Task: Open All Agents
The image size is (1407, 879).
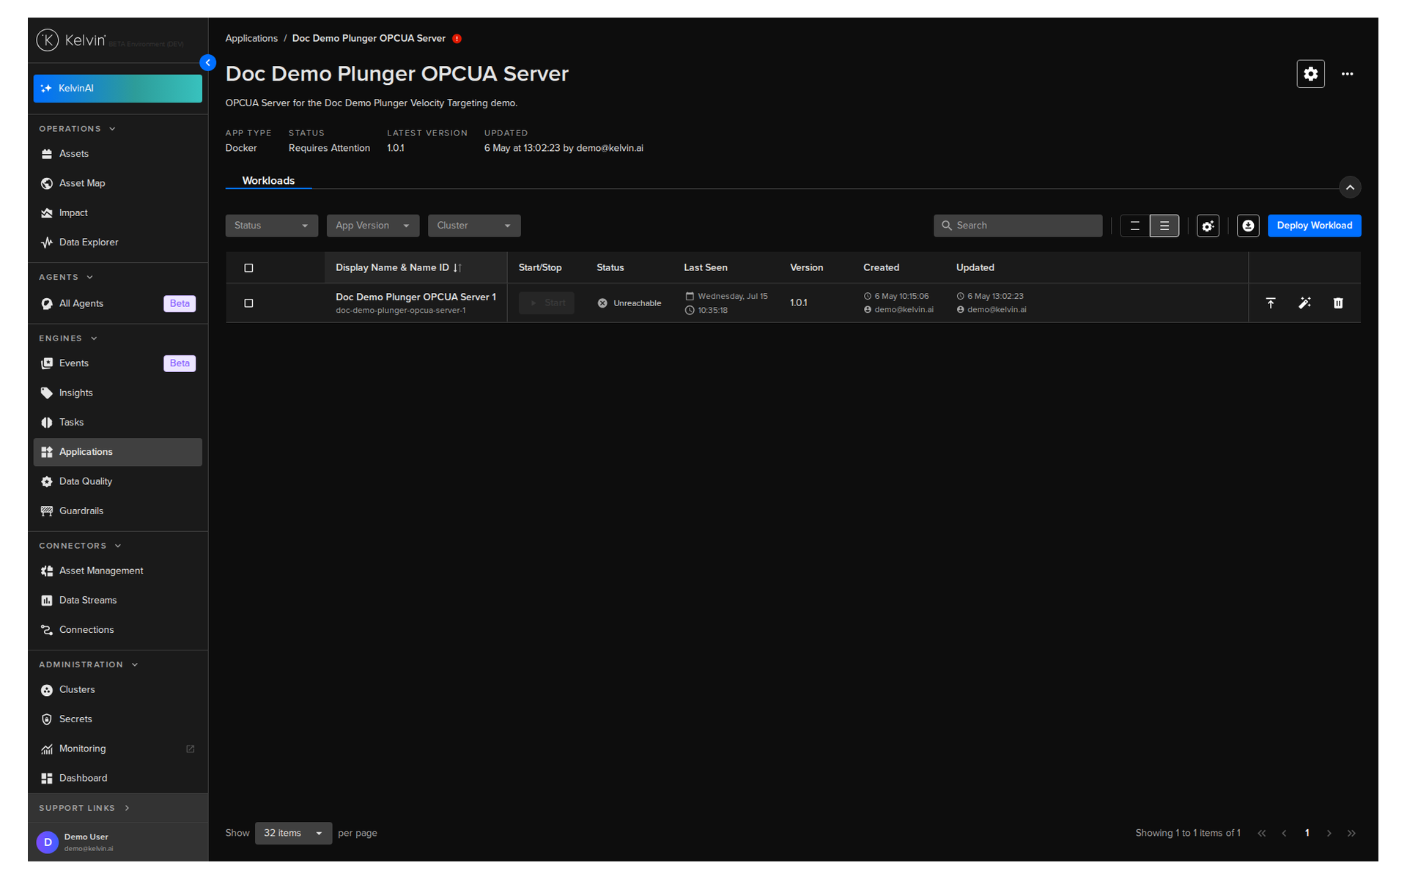Action: click(x=117, y=304)
